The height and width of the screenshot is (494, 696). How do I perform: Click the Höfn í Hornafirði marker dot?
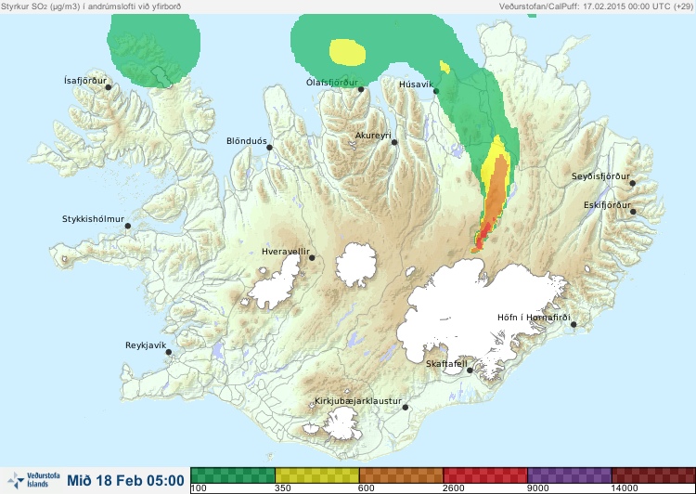574,325
